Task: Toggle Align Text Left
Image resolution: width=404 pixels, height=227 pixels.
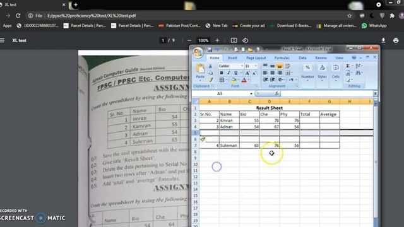Action: coord(265,73)
